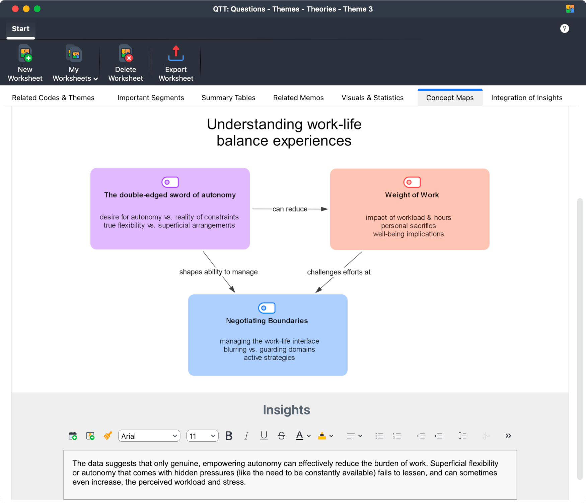586x503 pixels.
Task: Open the Arial font dropdown
Action: click(149, 436)
